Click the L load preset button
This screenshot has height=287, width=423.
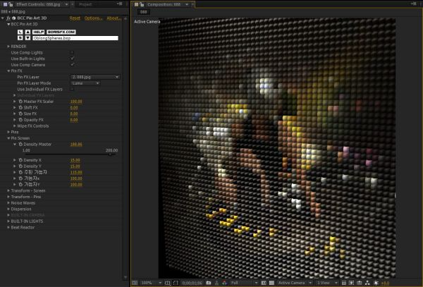coord(20,32)
